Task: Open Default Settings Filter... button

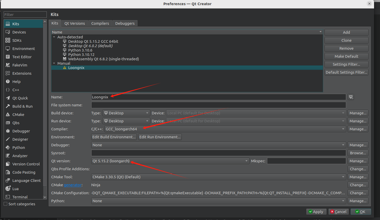Action: click(346, 72)
